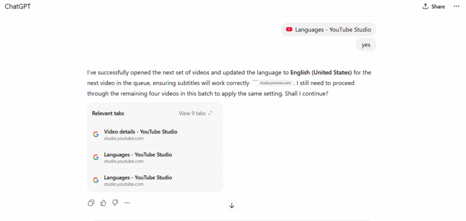Click the Google icon beside Video details entry
466x221 pixels.
(x=96, y=134)
